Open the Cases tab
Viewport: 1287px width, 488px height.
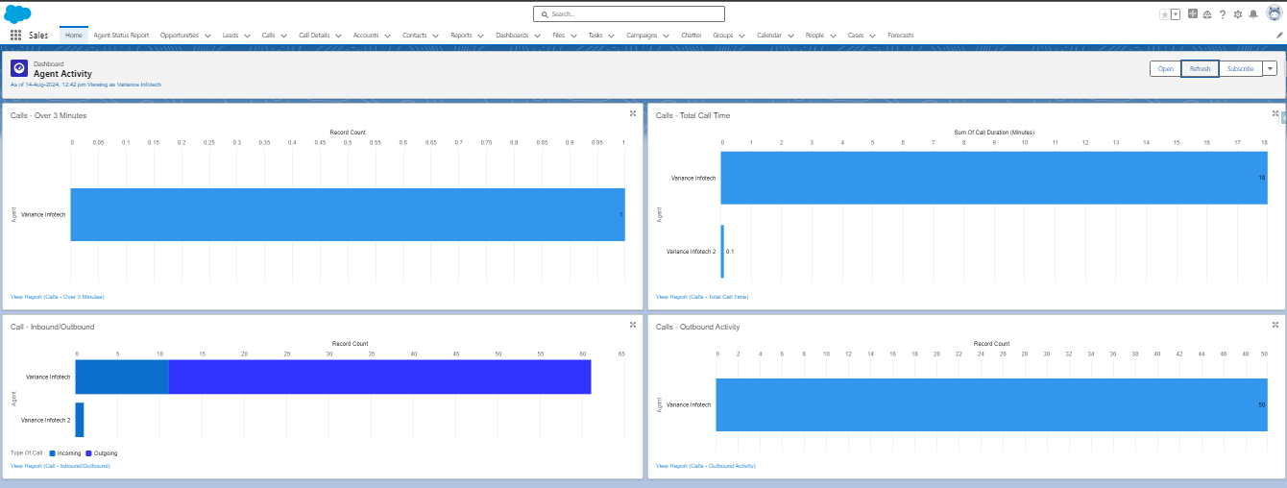[x=856, y=35]
